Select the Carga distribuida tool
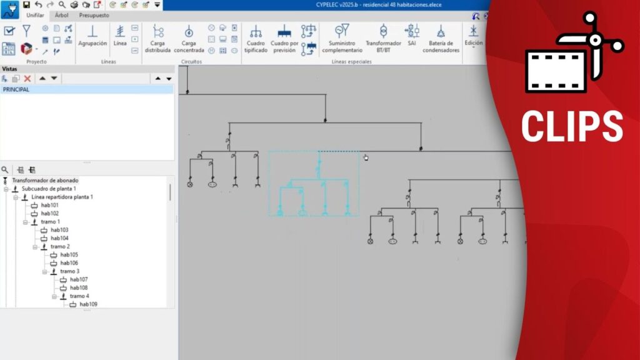 (x=157, y=39)
